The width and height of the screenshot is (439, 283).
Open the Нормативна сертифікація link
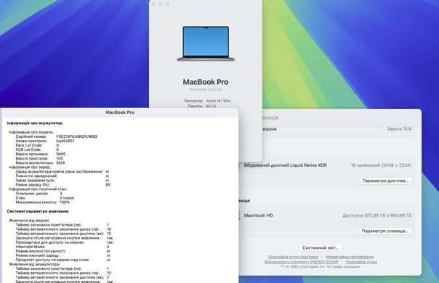[x=350, y=257]
